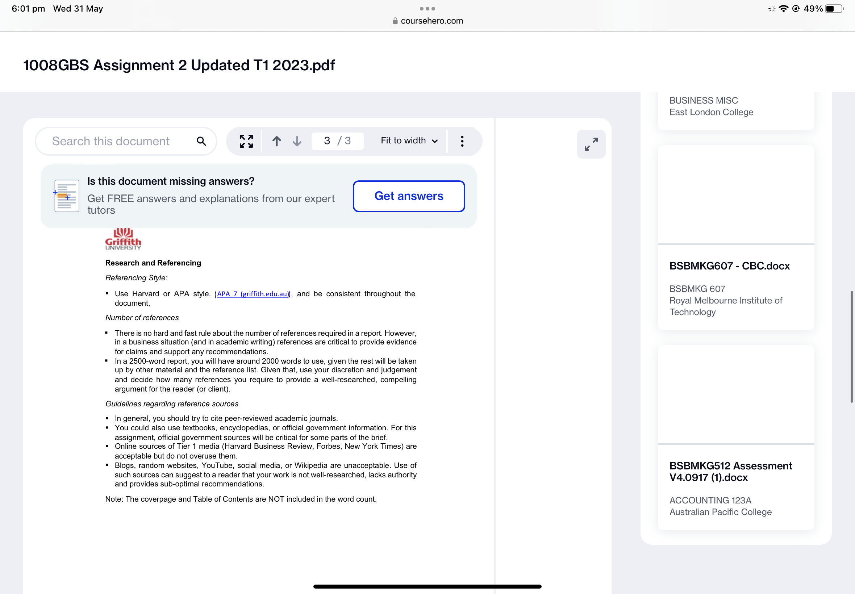Expand viewer with diagonal arrows button

pyautogui.click(x=591, y=144)
